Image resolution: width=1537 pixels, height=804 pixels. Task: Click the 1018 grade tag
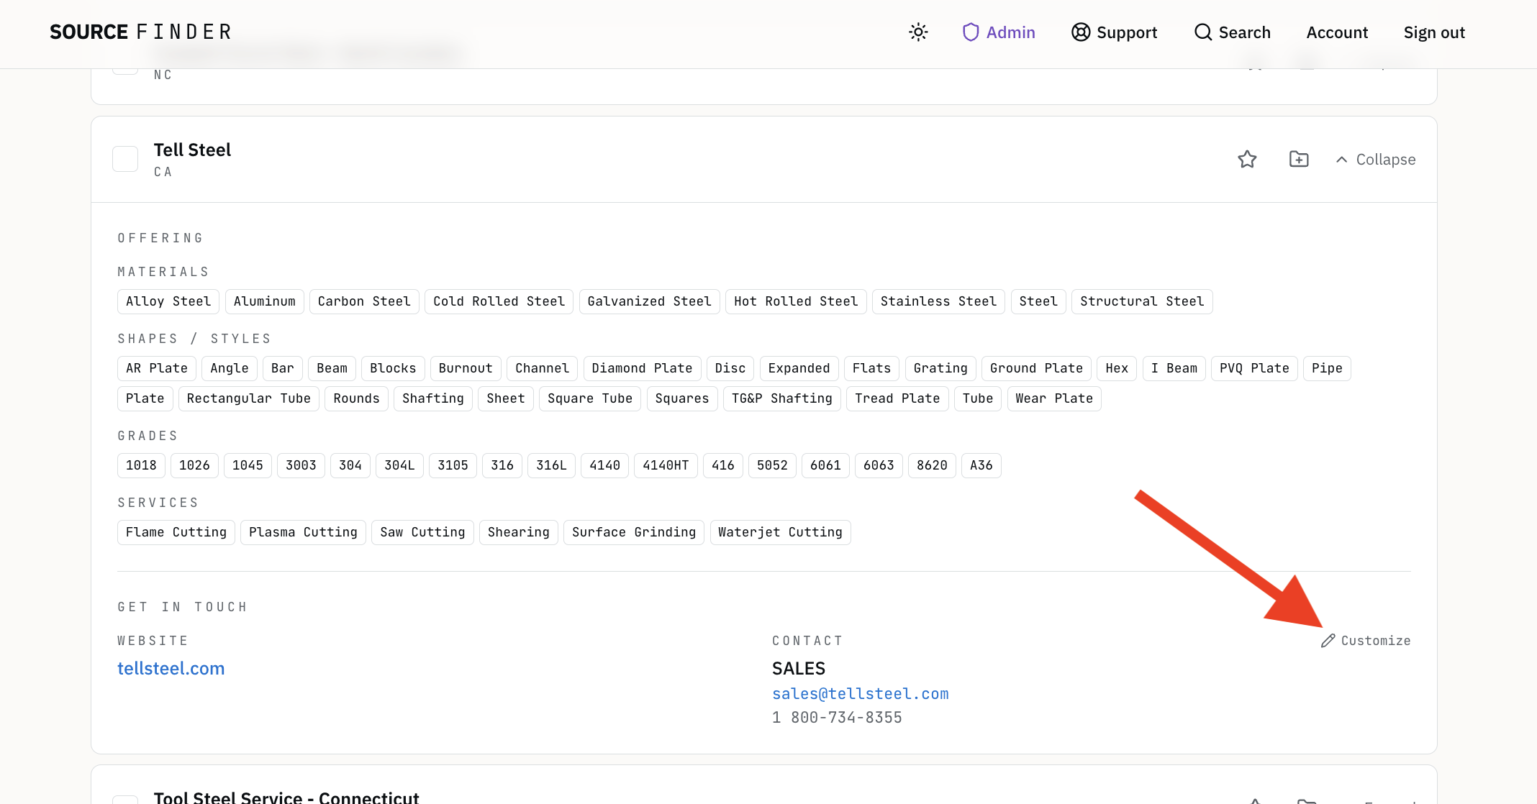141,465
